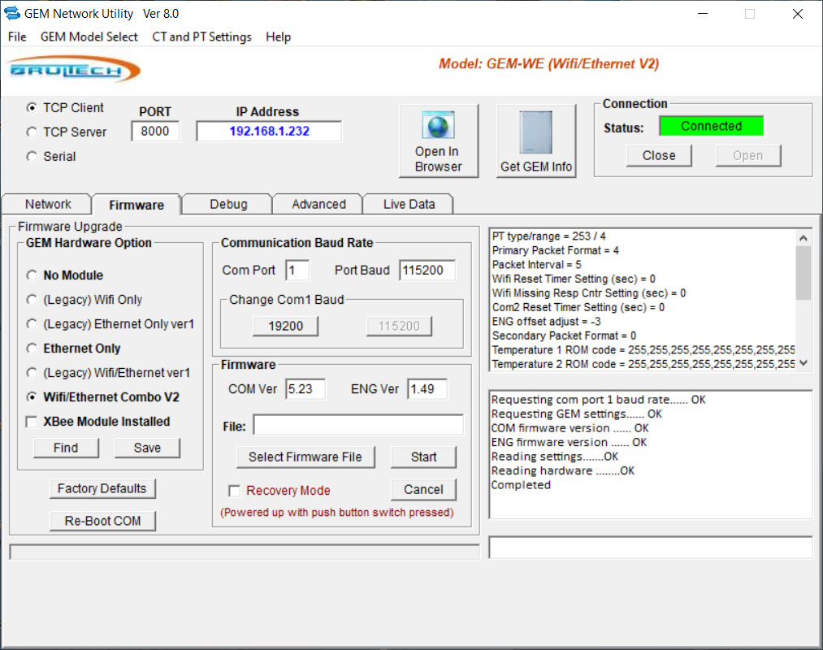Click the Factory Defaults button
The image size is (823, 650).
click(102, 488)
